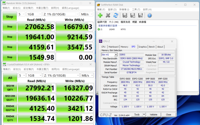Screen dimensions: 200x125
Task: Switch to the Mainboard tab in CPU-Z
Action: click(x=113, y=47)
